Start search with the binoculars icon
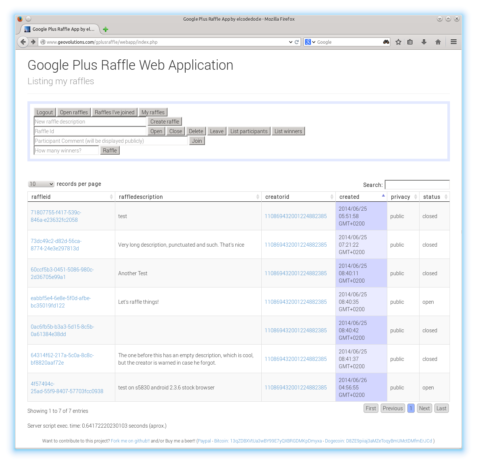The width and height of the screenshot is (477, 464). 386,42
